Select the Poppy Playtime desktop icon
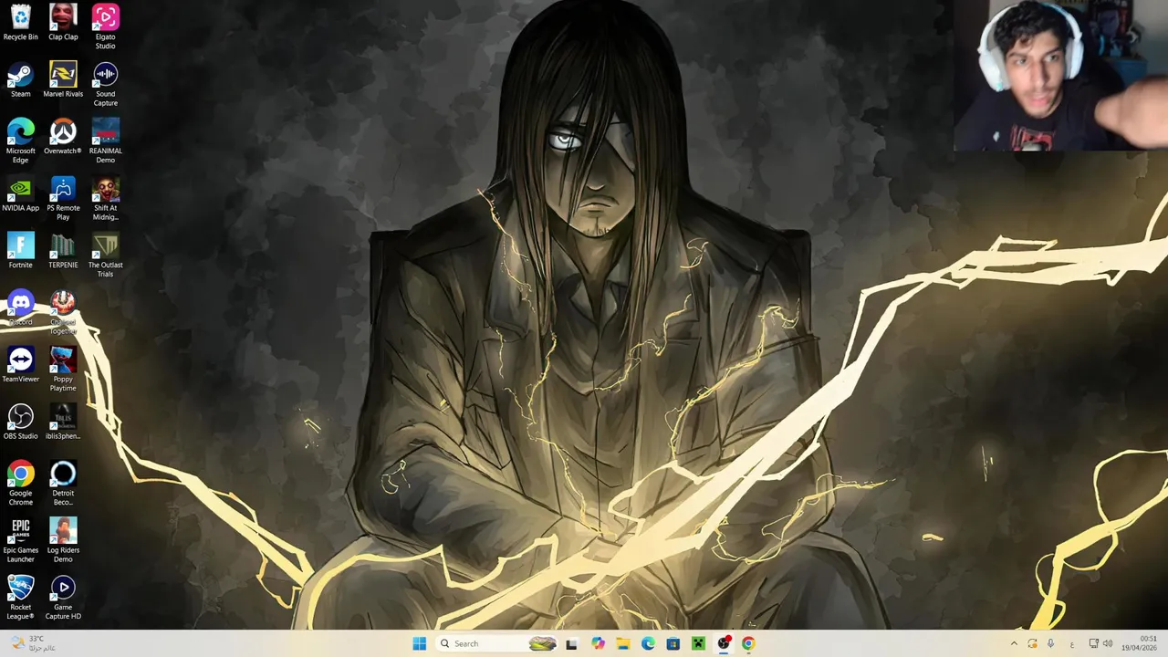The height and width of the screenshot is (657, 1168). point(63,370)
